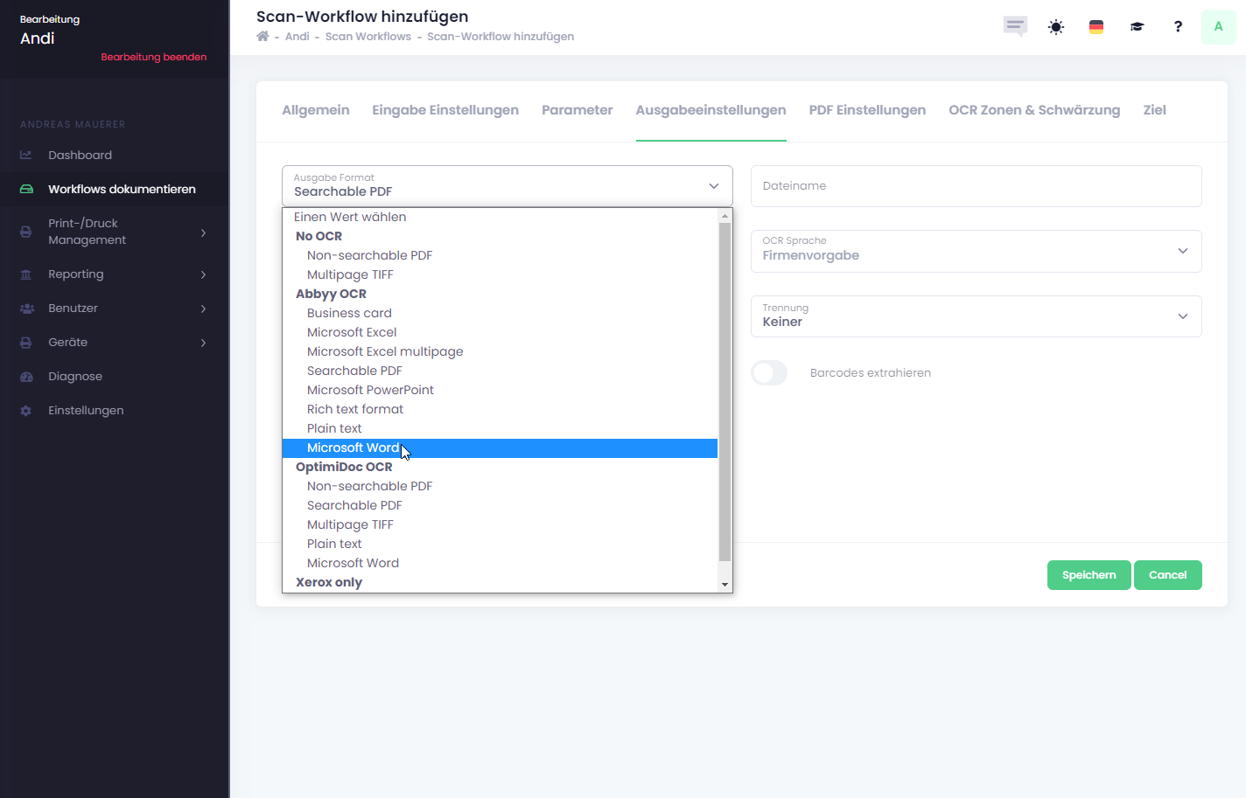Click the list scrollbar up arrow
The image size is (1246, 798).
pyautogui.click(x=724, y=216)
